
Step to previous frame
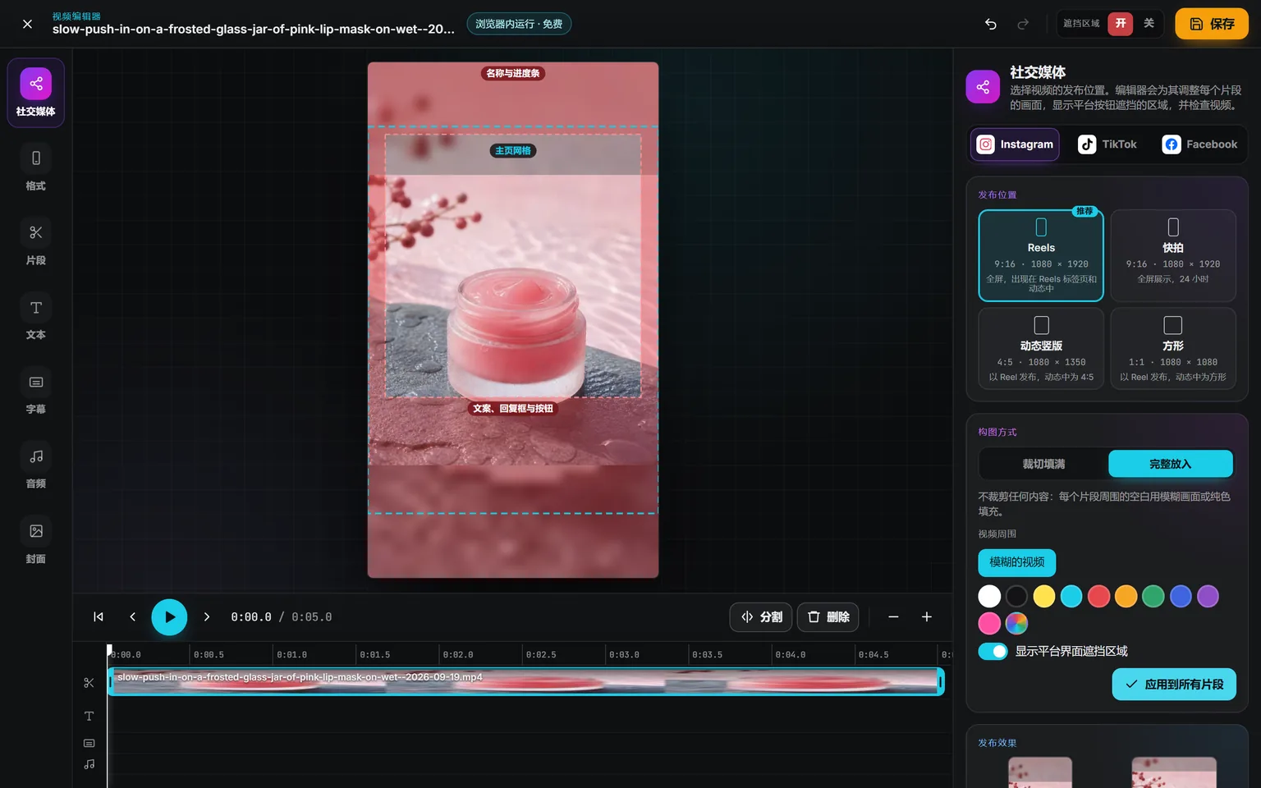tap(132, 617)
